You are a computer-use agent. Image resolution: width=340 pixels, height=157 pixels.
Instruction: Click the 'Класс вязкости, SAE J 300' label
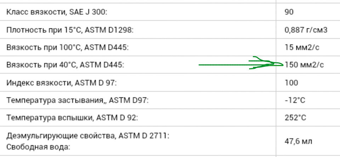(x=57, y=12)
